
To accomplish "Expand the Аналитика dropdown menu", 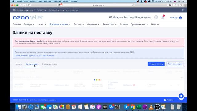I will [x=110, y=24].
